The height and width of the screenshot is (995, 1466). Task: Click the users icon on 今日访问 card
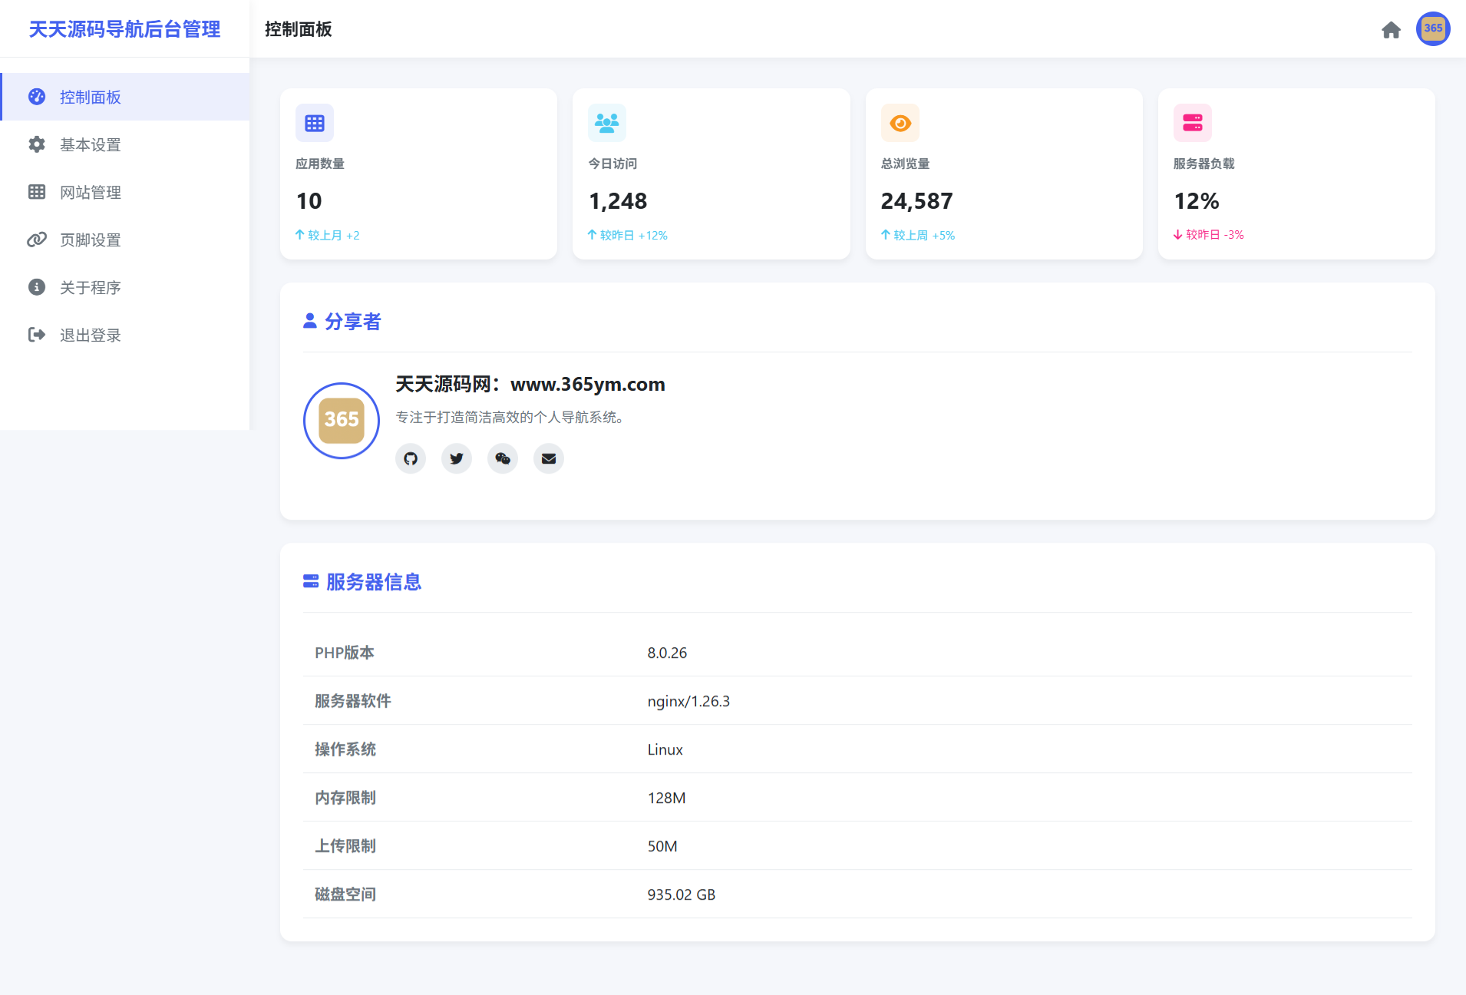607,123
